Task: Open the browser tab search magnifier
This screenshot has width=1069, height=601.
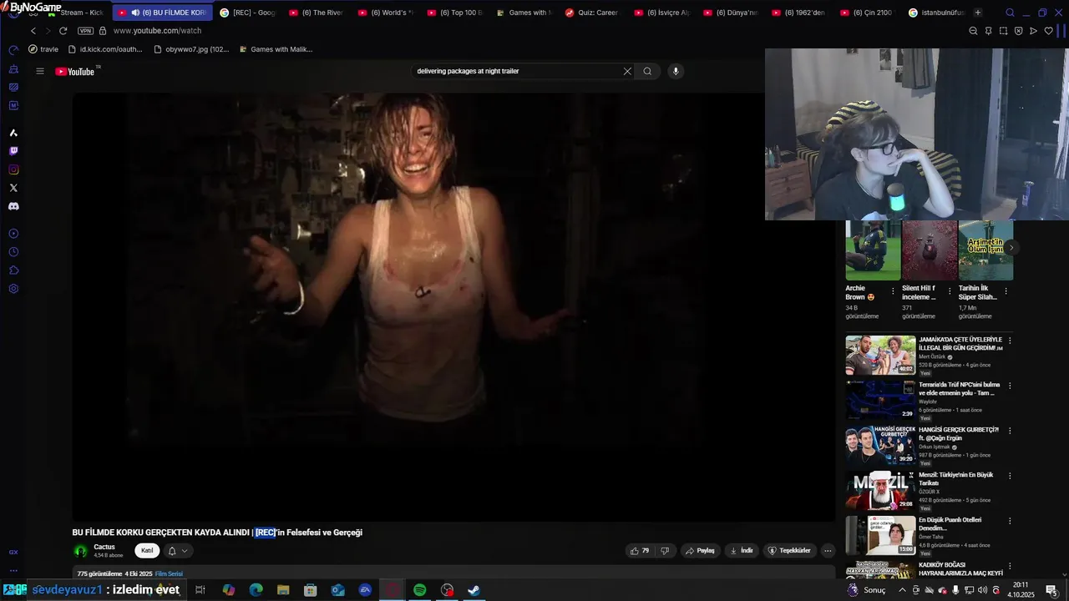Action: [x=1010, y=13]
